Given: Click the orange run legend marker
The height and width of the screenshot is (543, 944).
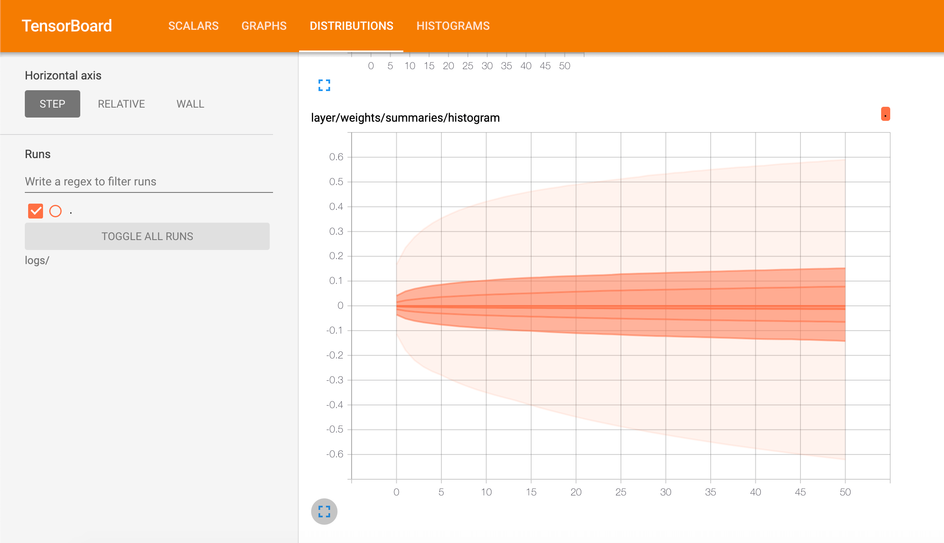Looking at the screenshot, I should point(885,114).
